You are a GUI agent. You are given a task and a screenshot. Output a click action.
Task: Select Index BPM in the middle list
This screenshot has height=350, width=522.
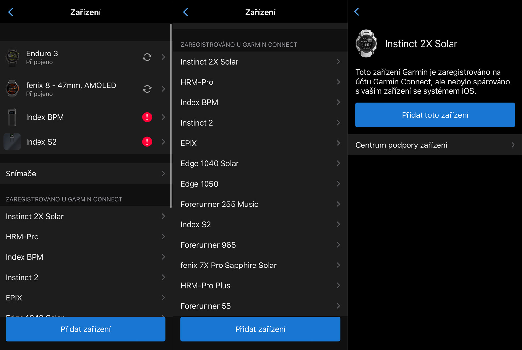point(260,102)
